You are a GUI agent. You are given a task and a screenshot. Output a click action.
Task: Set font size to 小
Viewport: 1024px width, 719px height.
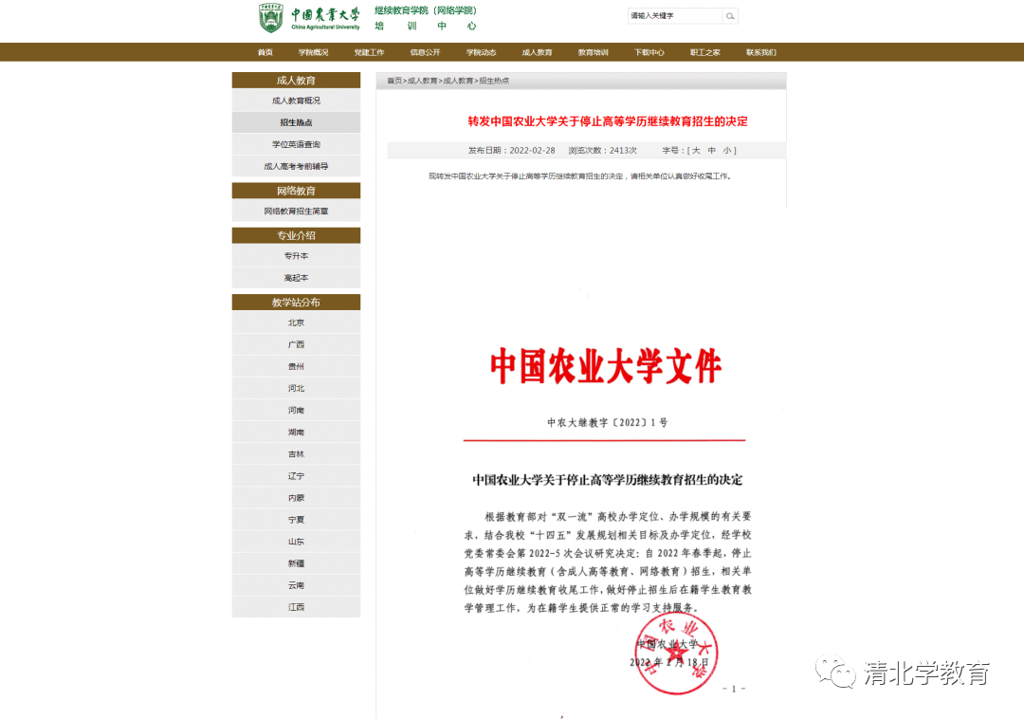coord(727,150)
